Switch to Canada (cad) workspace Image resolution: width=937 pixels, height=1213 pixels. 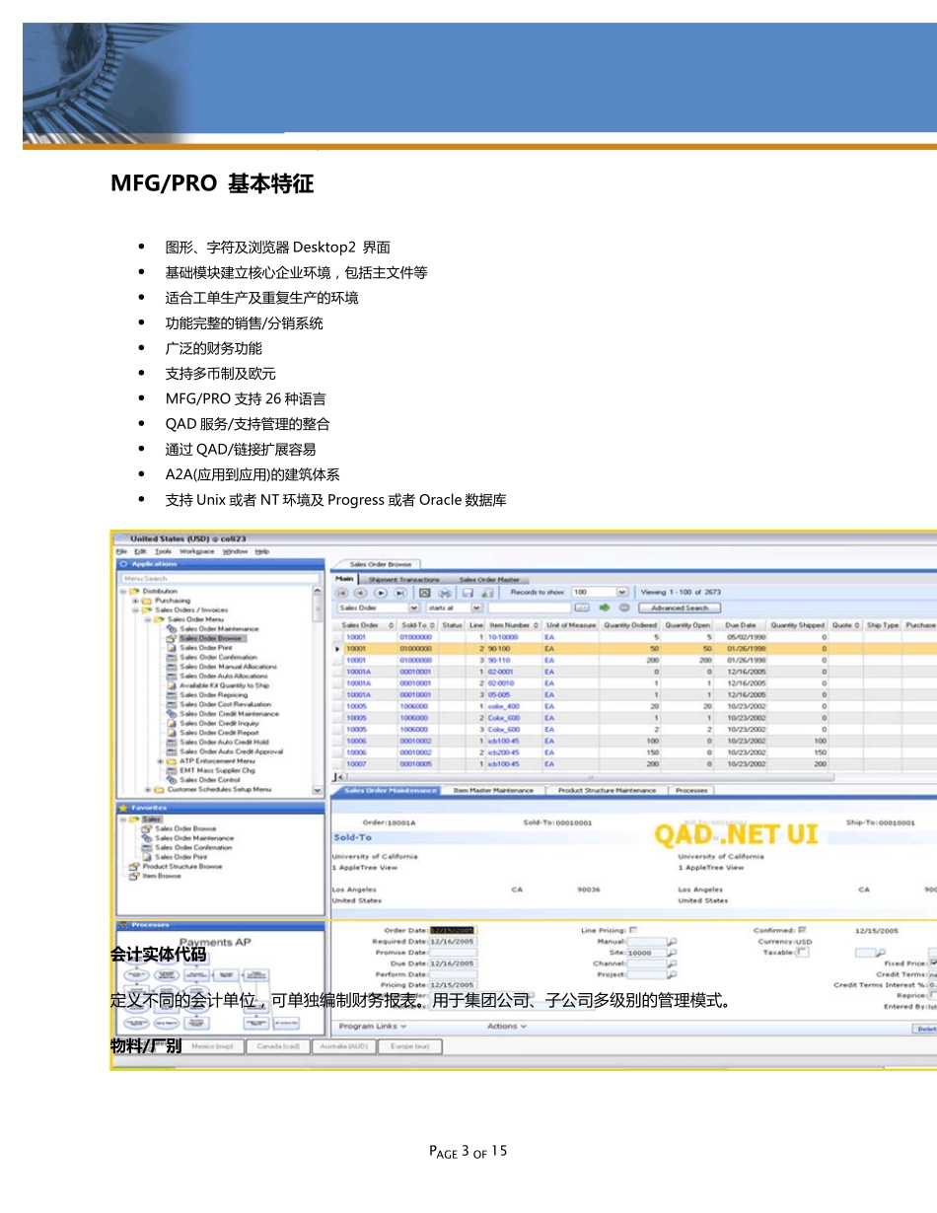coord(278,1046)
